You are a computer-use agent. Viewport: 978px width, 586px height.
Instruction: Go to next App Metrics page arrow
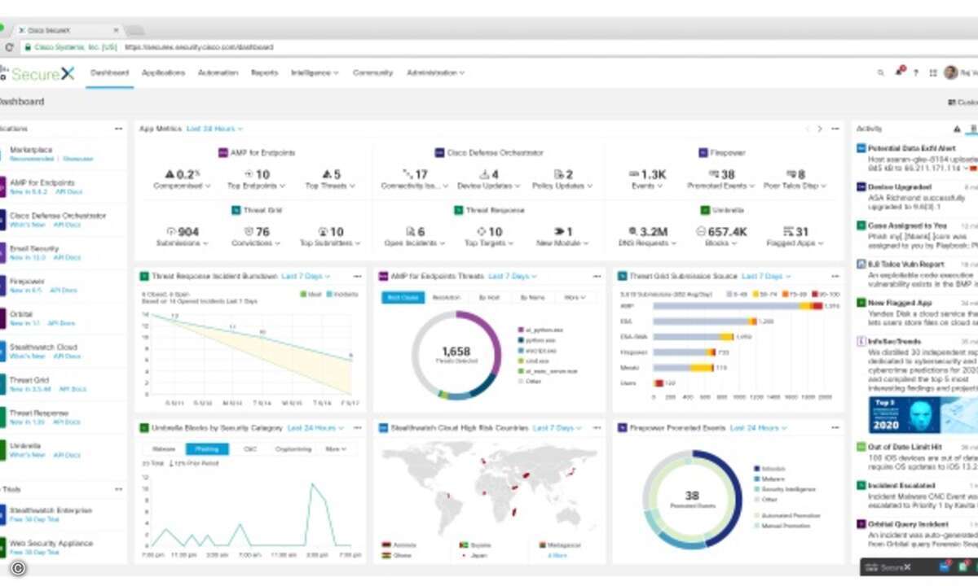pyautogui.click(x=820, y=129)
